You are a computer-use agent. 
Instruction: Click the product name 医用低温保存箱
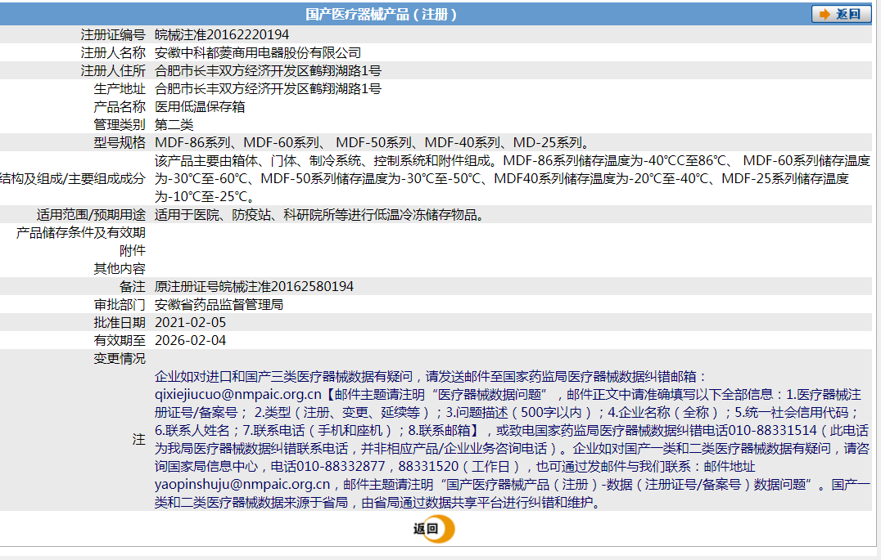click(x=200, y=106)
